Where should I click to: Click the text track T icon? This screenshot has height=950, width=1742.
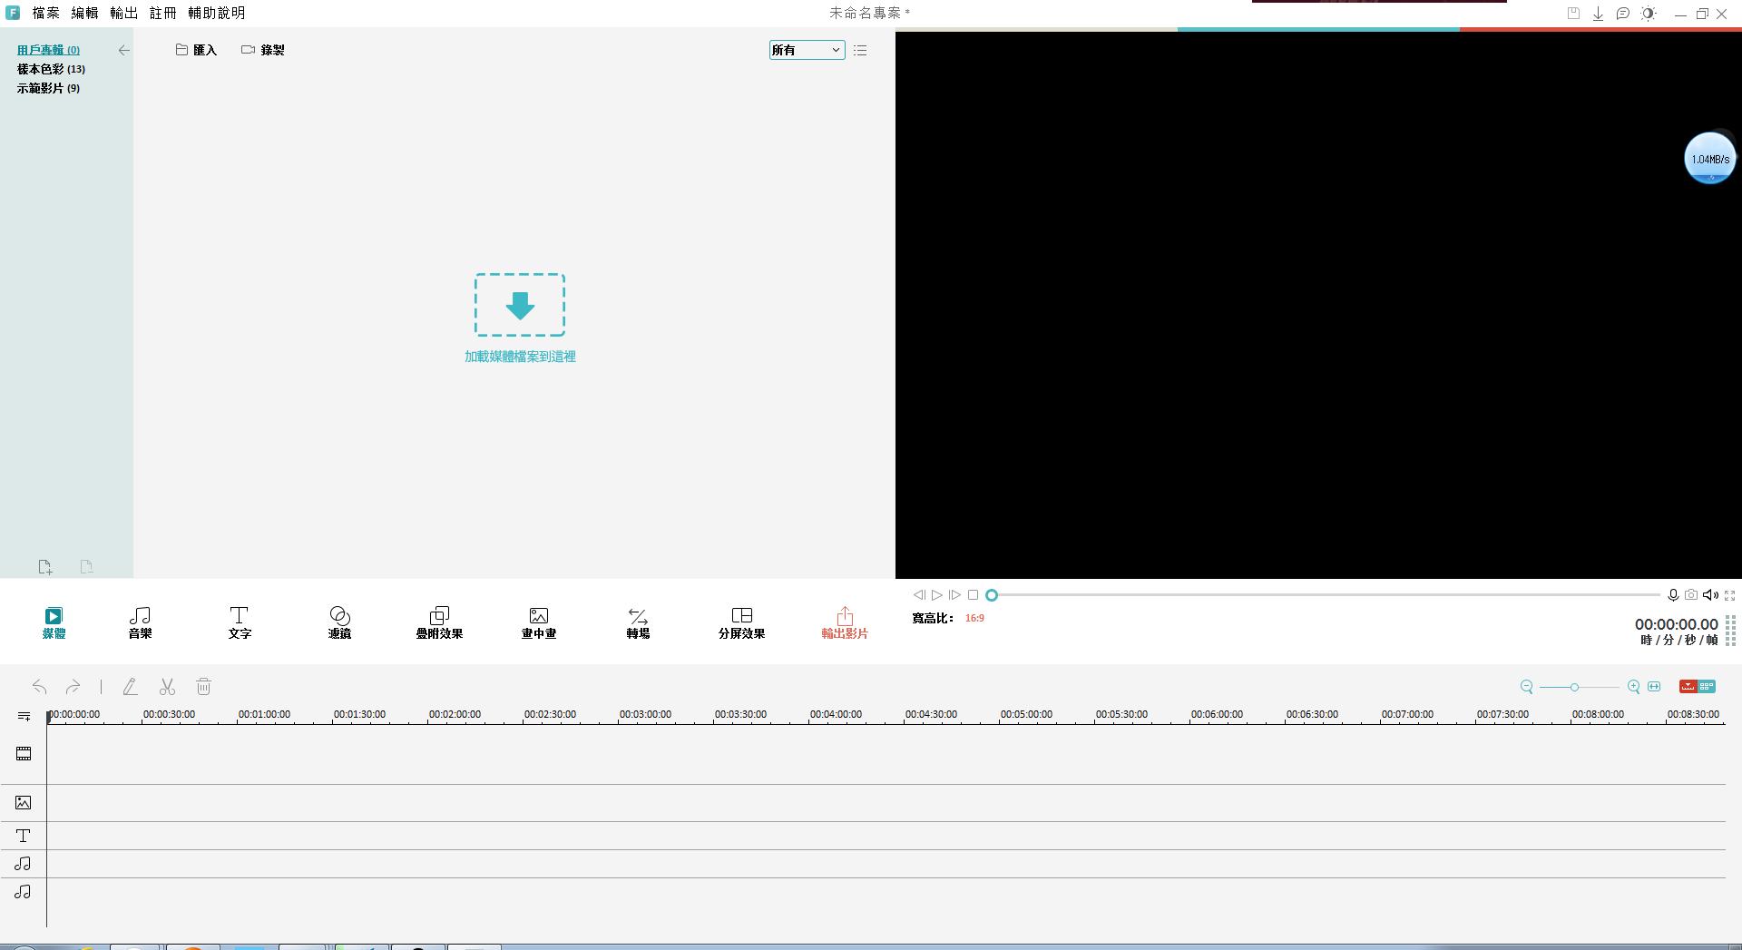tap(24, 836)
